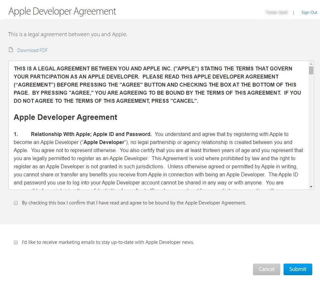
Task: Click the bold 'Apple Developer' term in section 1
Action: 104,142
